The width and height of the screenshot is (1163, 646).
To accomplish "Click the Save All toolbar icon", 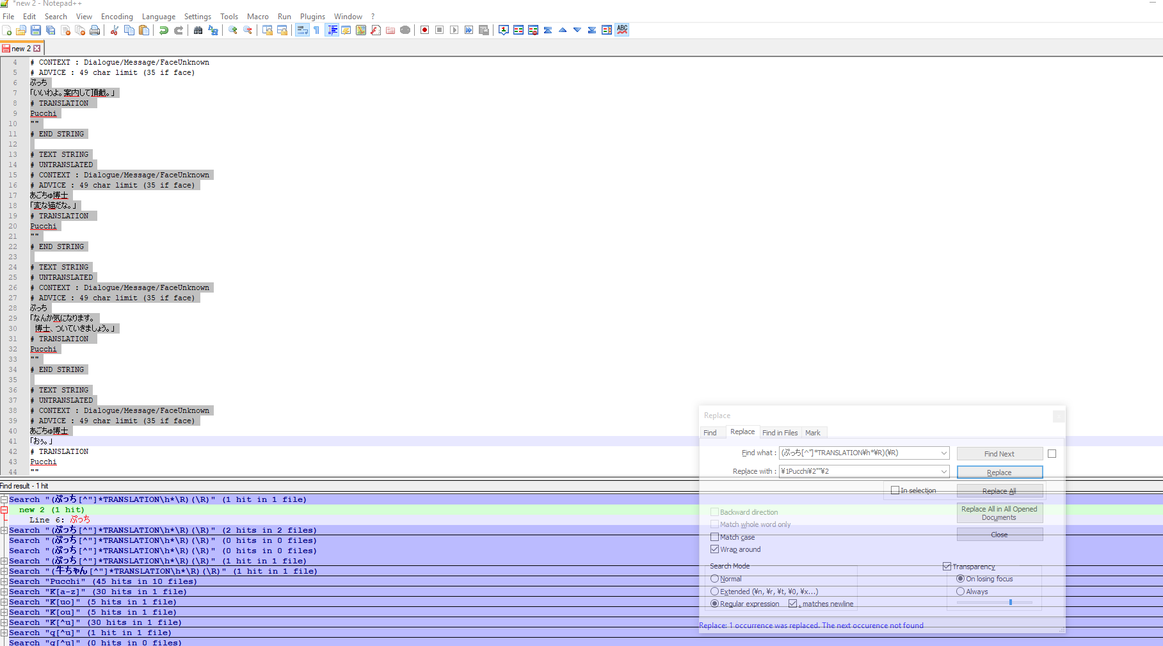I will (51, 30).
